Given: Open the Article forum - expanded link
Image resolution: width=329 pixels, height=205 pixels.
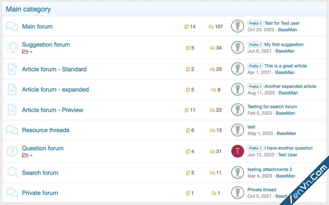Looking at the screenshot, I should (x=55, y=90).
